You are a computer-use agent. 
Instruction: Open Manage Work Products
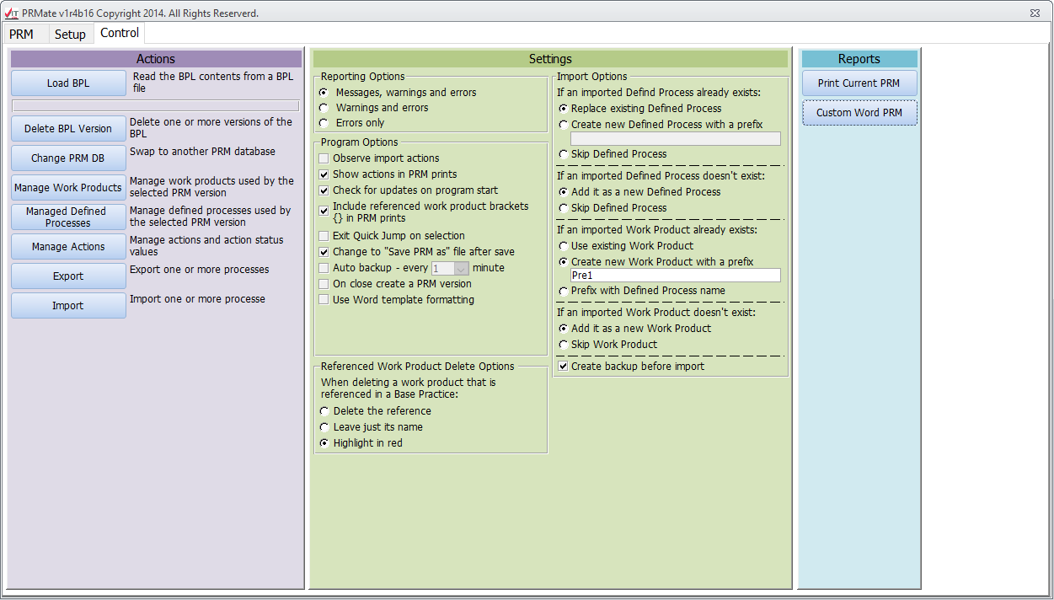tap(68, 188)
